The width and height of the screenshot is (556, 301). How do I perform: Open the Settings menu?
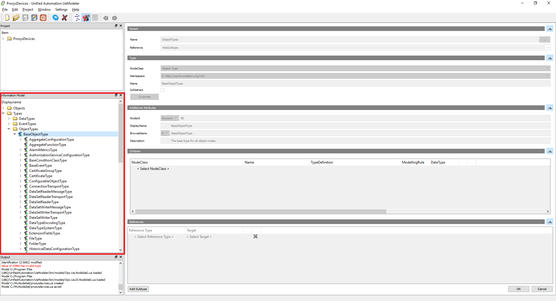(x=61, y=10)
